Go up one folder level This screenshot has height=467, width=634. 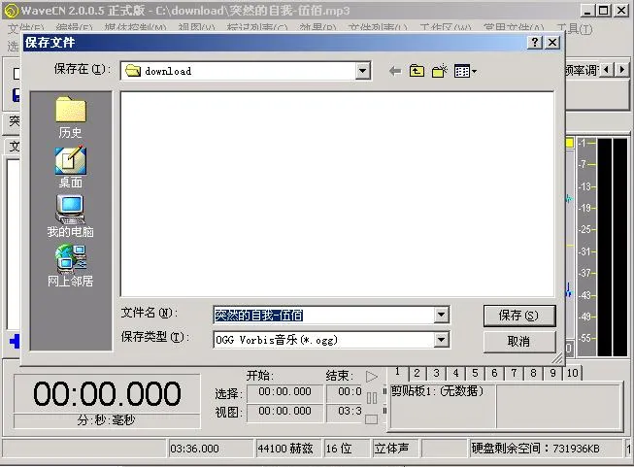tap(417, 72)
